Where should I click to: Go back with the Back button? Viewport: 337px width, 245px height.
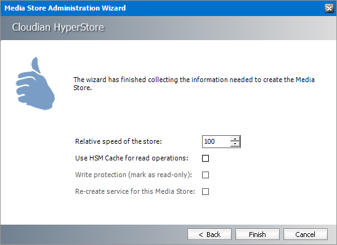(x=209, y=235)
